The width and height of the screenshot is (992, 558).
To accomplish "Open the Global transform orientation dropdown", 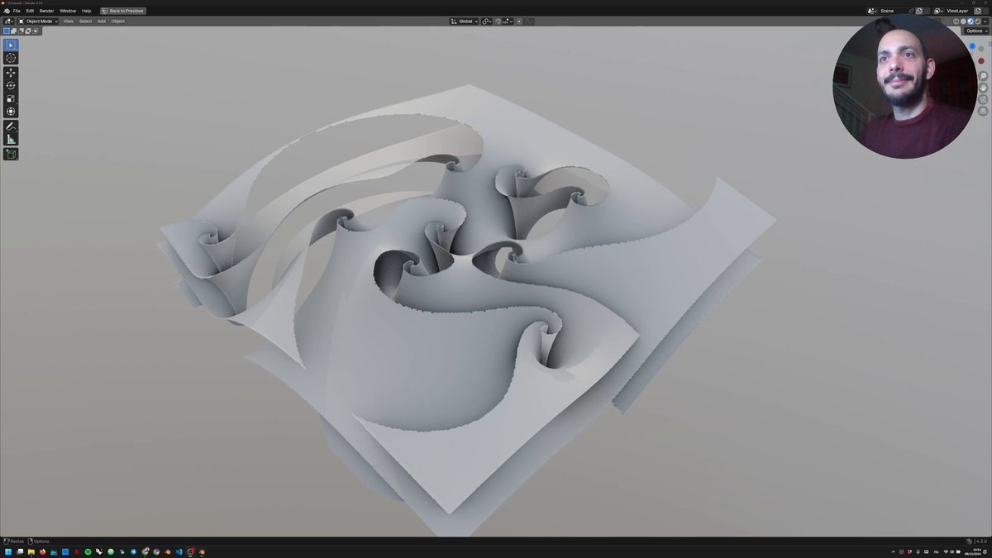I will click(x=465, y=21).
